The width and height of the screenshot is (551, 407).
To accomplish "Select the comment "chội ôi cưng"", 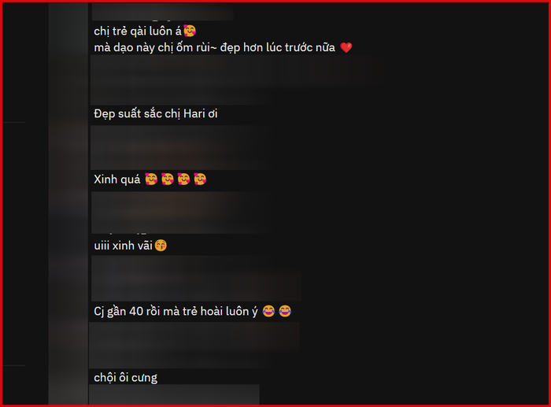I will click(125, 377).
